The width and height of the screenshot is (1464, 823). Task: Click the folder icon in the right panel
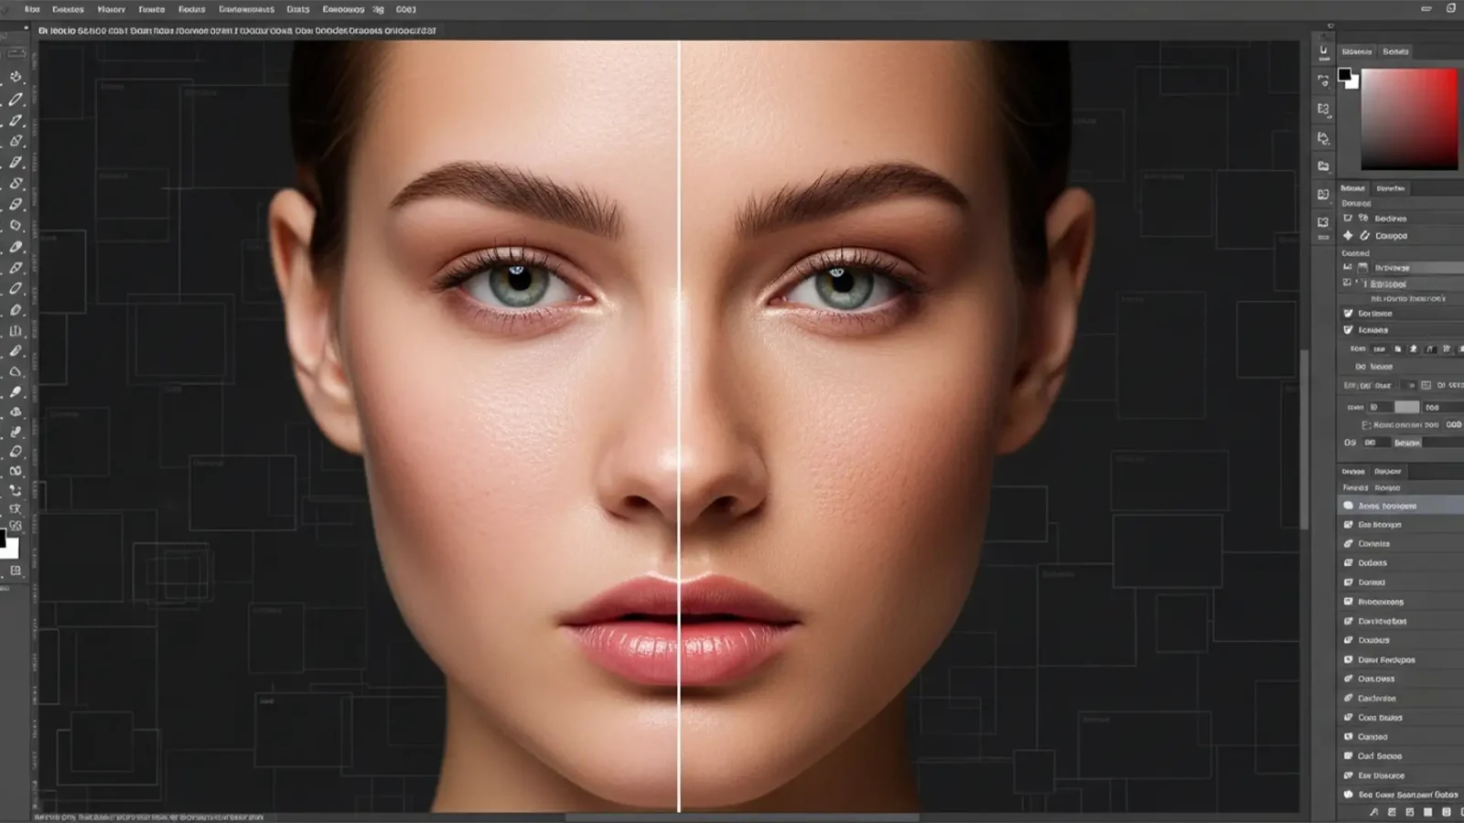pos(1323,166)
